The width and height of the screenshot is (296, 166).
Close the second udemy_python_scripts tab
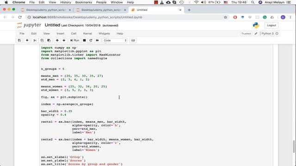(x=125, y=10)
